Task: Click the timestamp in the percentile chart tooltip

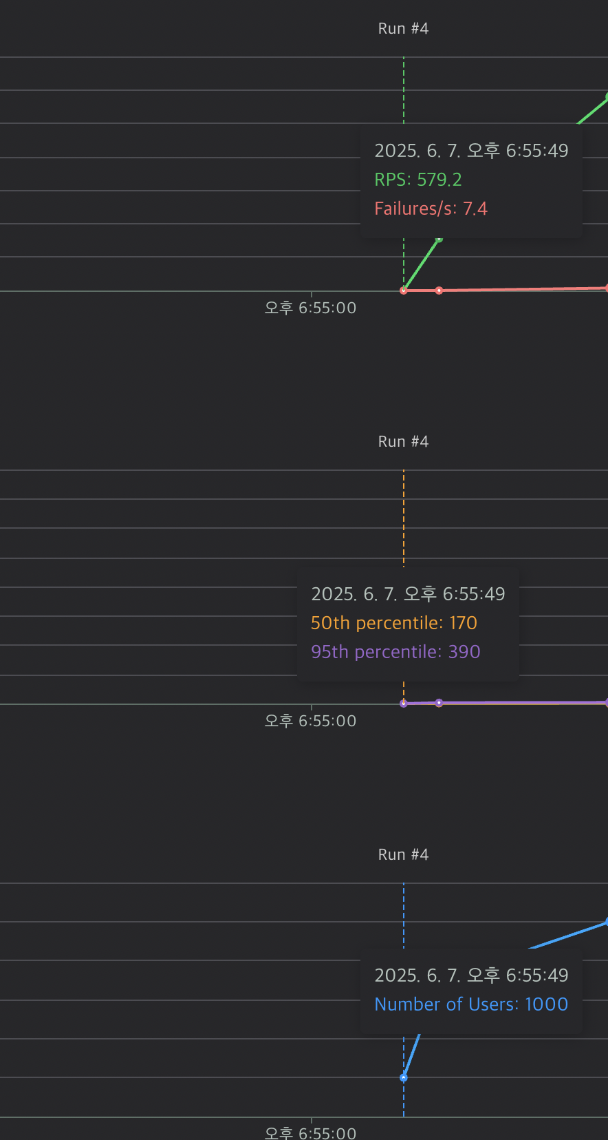Action: [x=408, y=594]
